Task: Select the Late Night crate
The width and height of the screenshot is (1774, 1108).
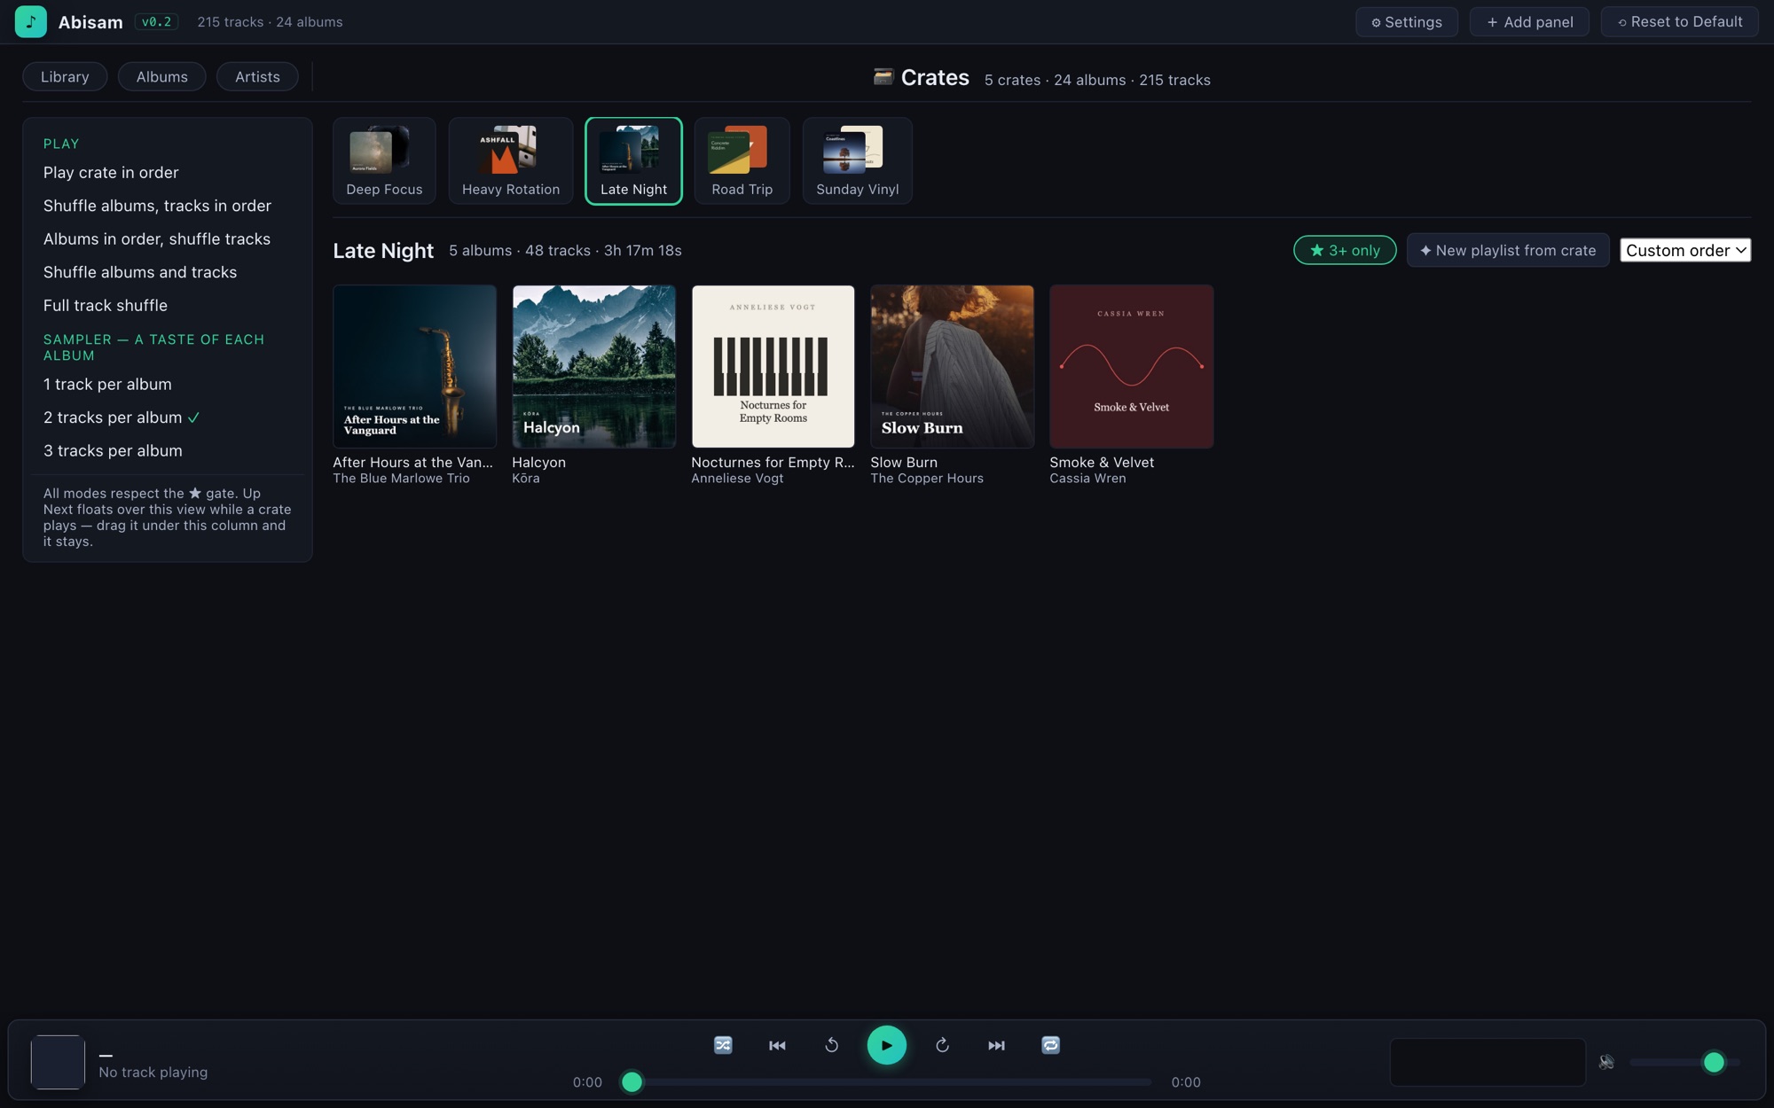Action: tap(633, 160)
